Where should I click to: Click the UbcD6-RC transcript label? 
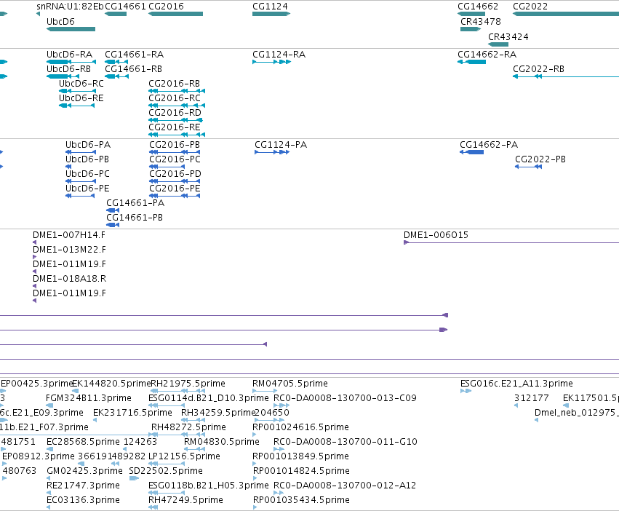coord(81,84)
